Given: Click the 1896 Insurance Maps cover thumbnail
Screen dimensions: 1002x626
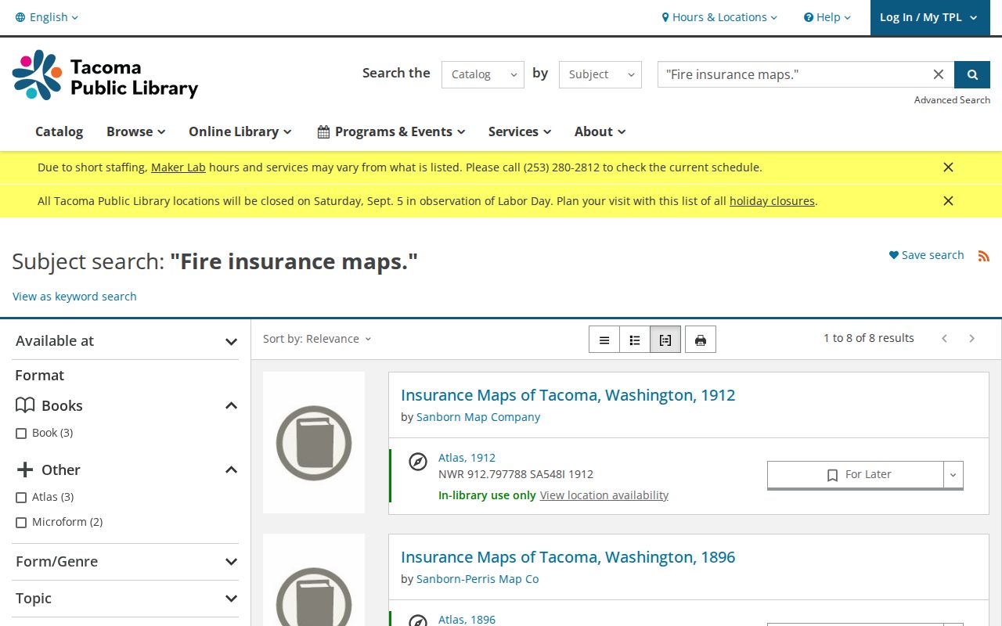Looking at the screenshot, I should (x=314, y=580).
